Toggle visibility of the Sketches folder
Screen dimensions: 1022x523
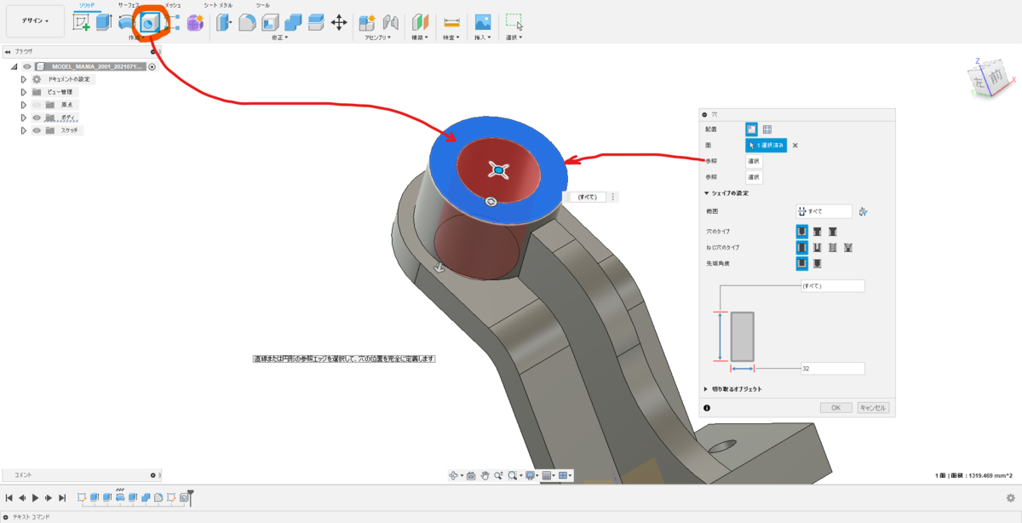click(x=37, y=130)
